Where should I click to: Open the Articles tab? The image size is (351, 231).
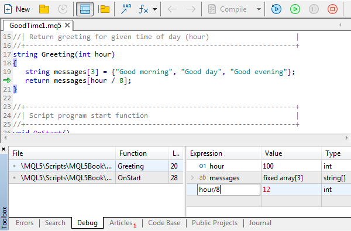(x=123, y=223)
